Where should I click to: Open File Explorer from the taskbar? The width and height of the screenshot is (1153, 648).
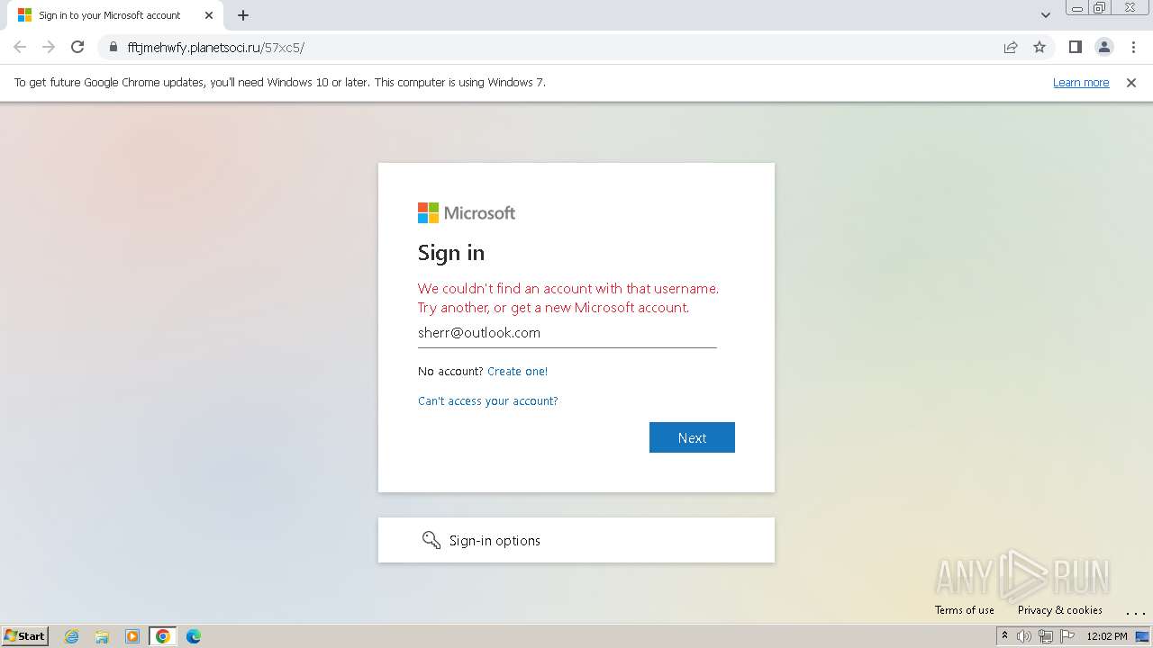[x=102, y=636]
